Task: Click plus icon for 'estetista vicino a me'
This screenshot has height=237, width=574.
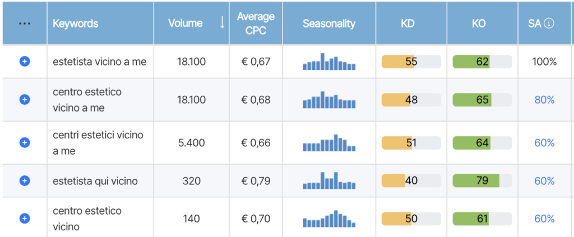Action: tap(24, 62)
